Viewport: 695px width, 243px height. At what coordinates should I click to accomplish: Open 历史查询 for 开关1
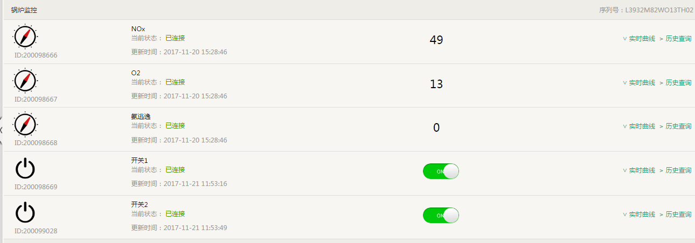click(678, 170)
